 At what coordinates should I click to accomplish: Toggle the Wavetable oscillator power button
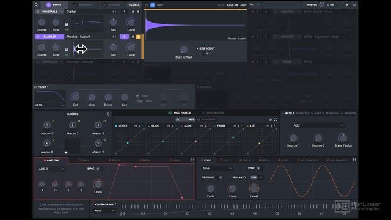(x=38, y=12)
